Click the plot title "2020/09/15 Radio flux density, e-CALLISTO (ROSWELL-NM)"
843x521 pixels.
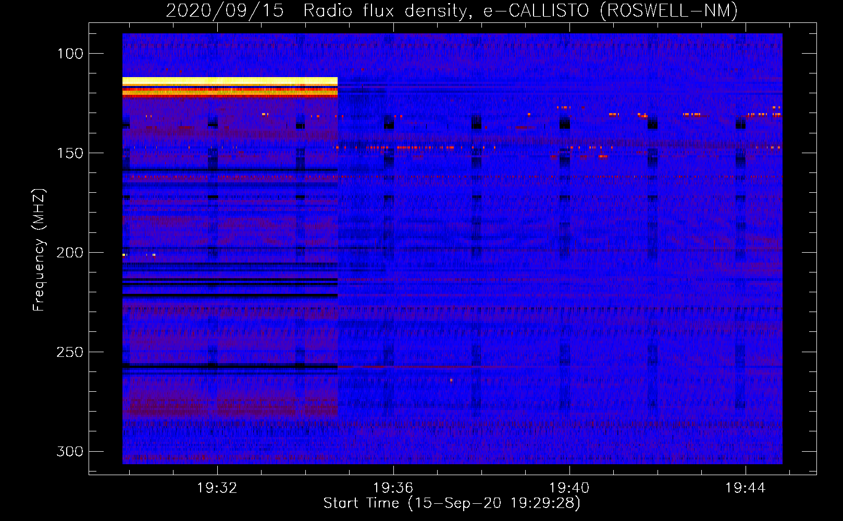click(452, 10)
